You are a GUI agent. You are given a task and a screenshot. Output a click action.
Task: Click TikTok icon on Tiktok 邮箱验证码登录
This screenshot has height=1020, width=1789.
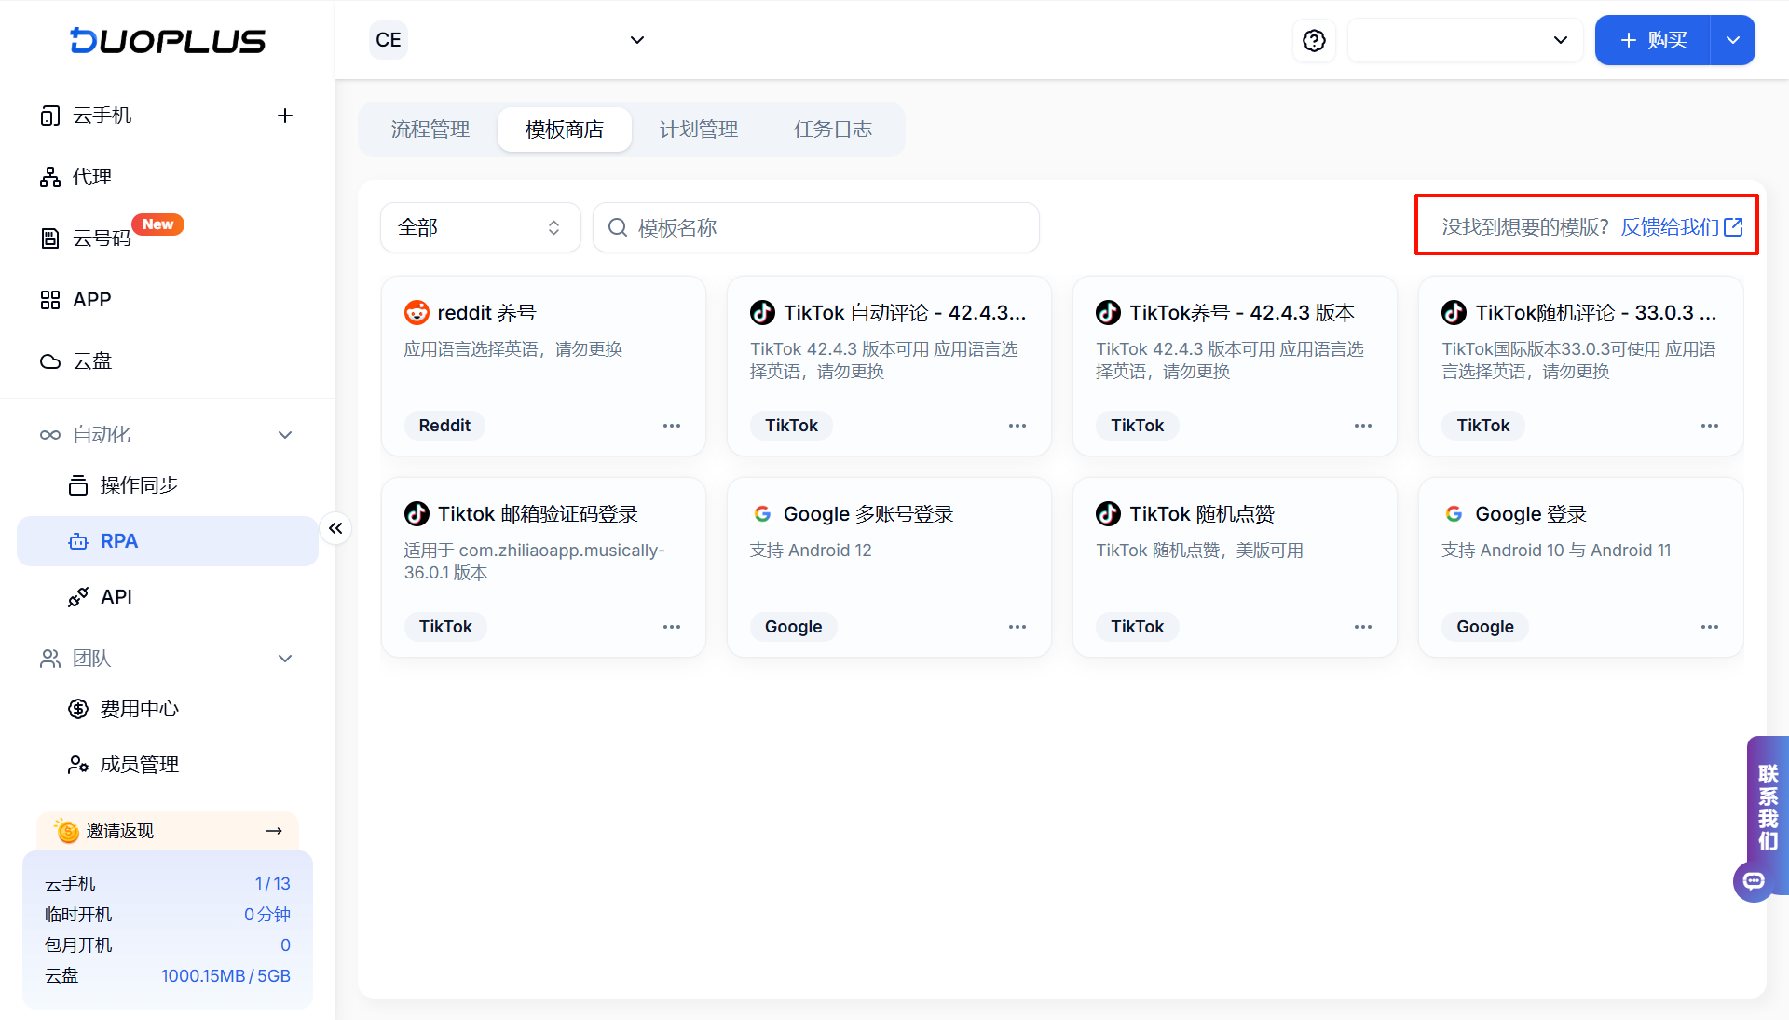click(417, 514)
